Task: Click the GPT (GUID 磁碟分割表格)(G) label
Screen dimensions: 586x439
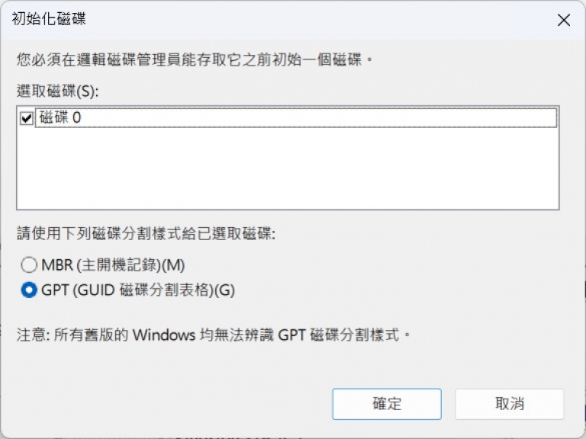Action: pos(138,290)
